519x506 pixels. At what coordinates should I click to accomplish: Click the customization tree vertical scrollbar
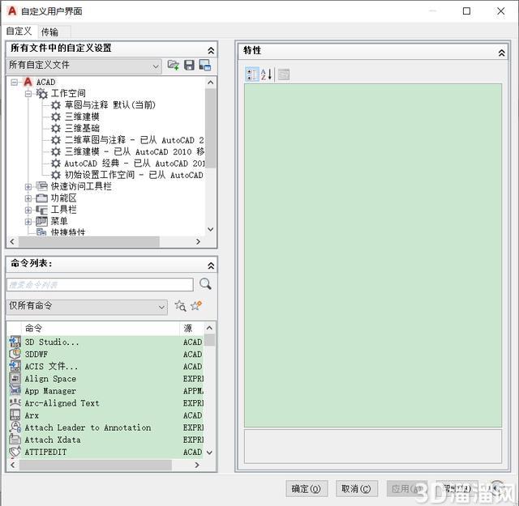(211, 127)
